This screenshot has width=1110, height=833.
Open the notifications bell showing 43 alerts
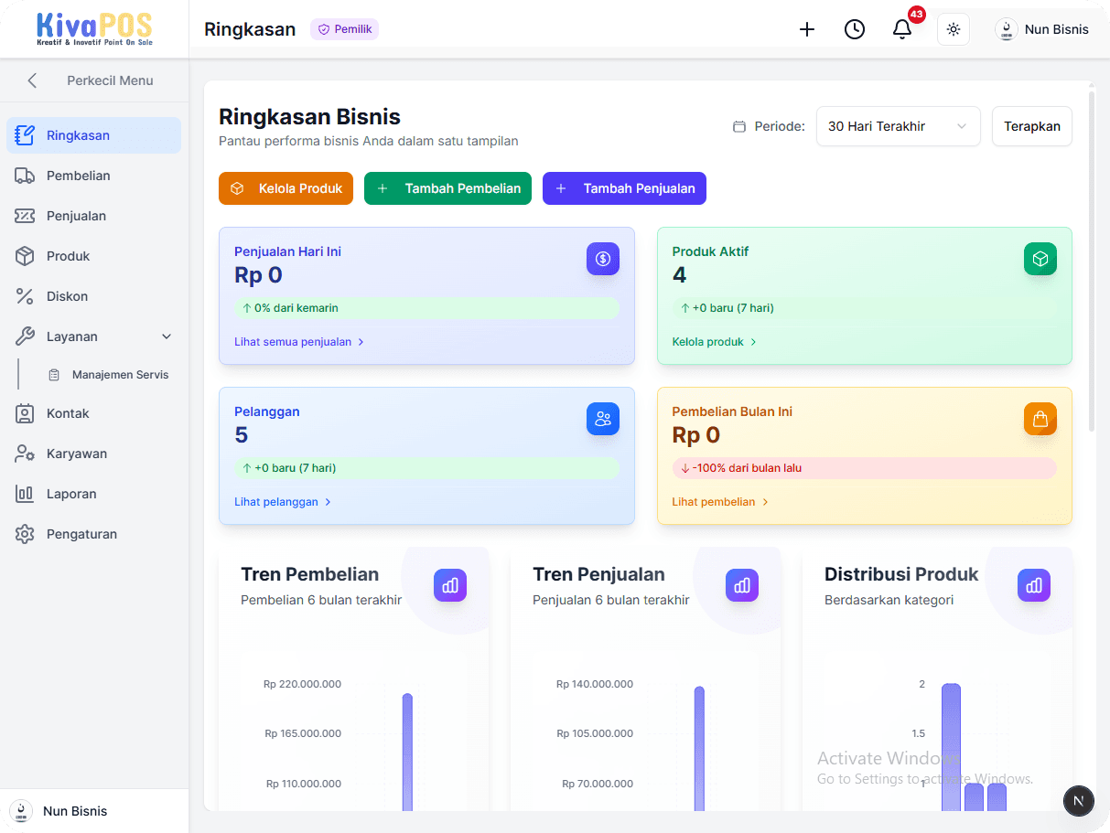tap(902, 28)
